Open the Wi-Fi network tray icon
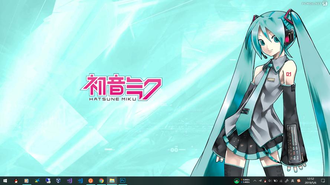The width and height of the screenshot is (330, 185). (281, 181)
